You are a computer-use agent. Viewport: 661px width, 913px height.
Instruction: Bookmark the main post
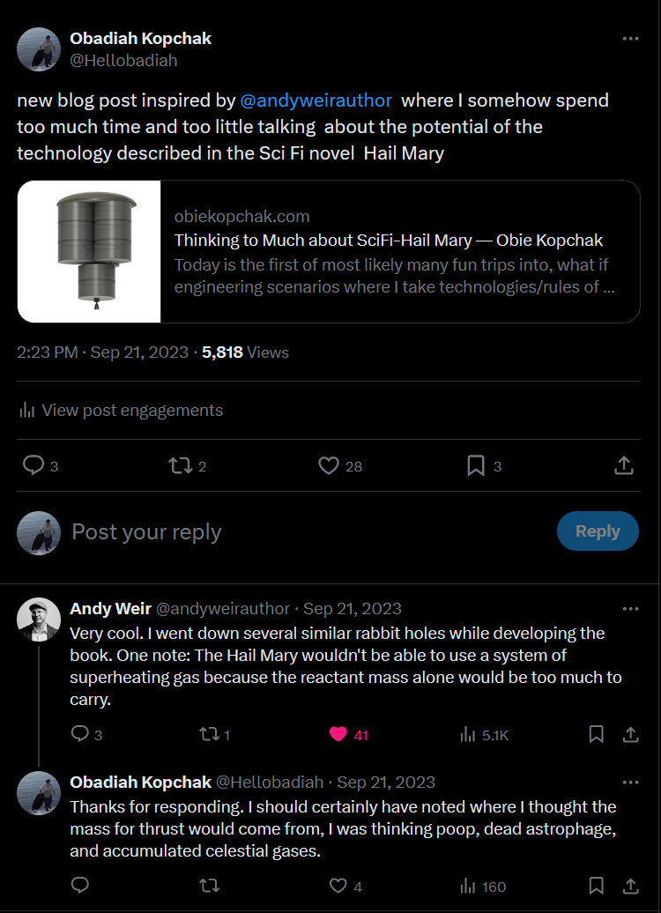pos(476,465)
